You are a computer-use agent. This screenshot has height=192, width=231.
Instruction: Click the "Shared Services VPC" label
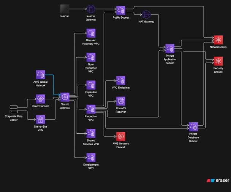pos(91,142)
